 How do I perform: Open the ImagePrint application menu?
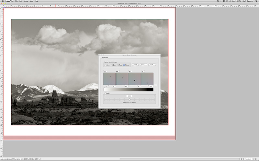[9, 1]
